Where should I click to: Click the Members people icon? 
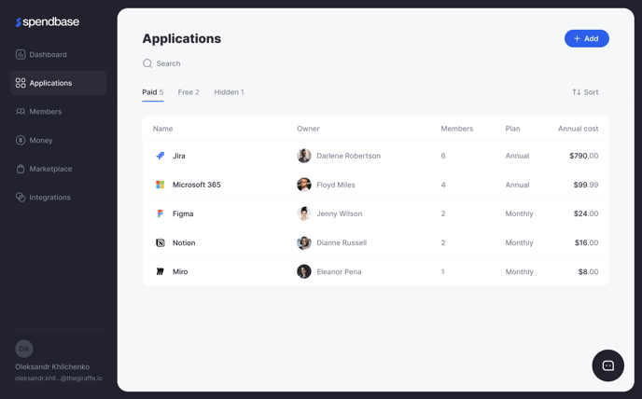coord(21,112)
